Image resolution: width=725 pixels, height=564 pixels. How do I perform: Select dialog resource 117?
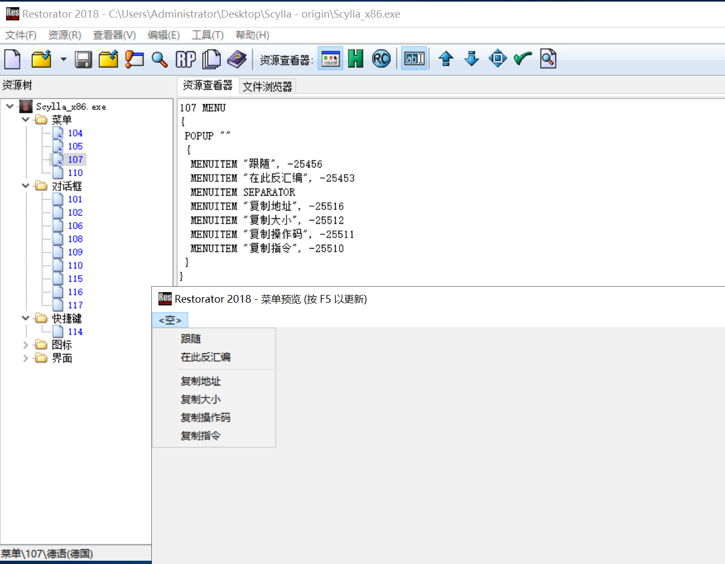tap(75, 305)
